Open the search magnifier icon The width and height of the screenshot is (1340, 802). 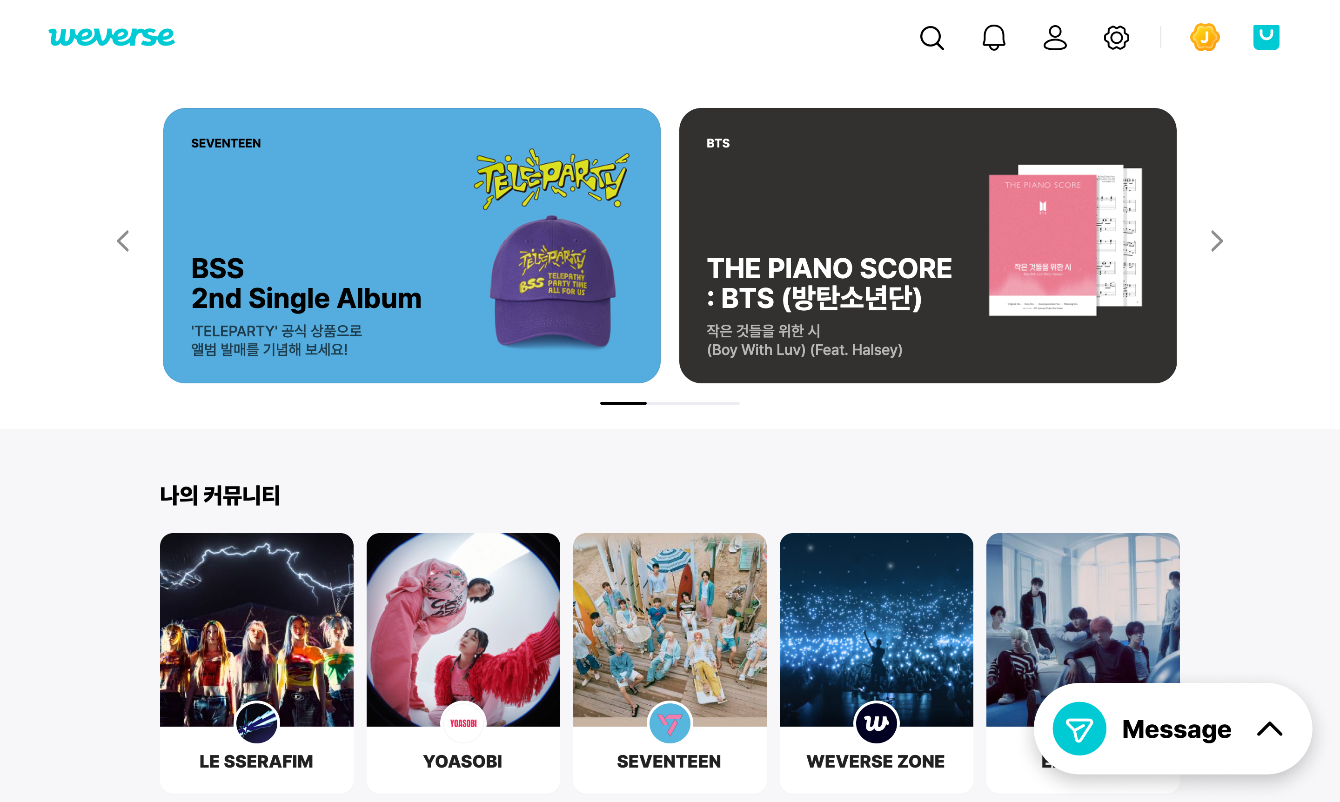point(932,38)
